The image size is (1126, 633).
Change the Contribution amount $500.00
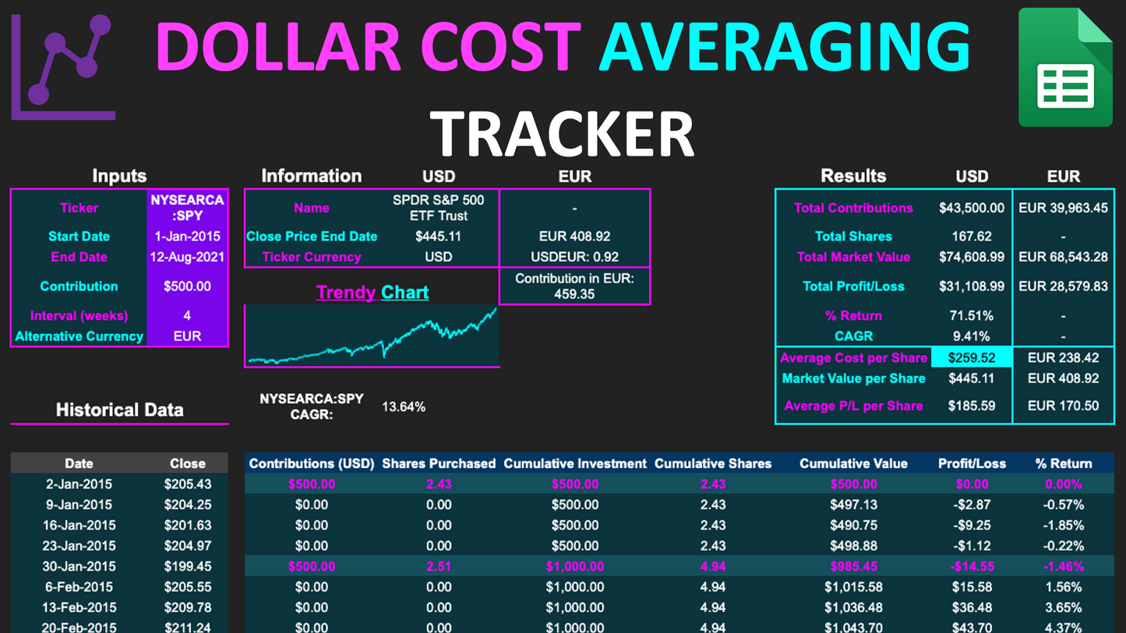[x=186, y=286]
